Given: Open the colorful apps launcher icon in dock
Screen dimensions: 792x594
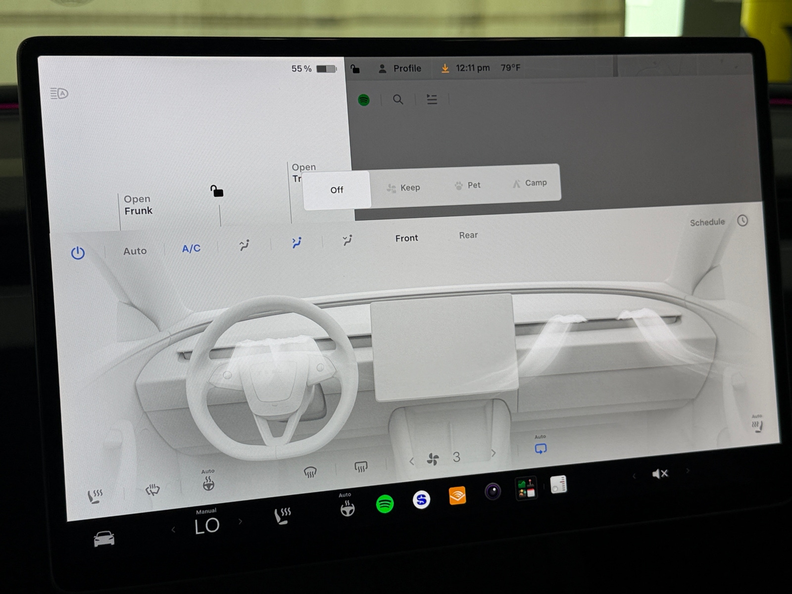Looking at the screenshot, I should point(526,489).
